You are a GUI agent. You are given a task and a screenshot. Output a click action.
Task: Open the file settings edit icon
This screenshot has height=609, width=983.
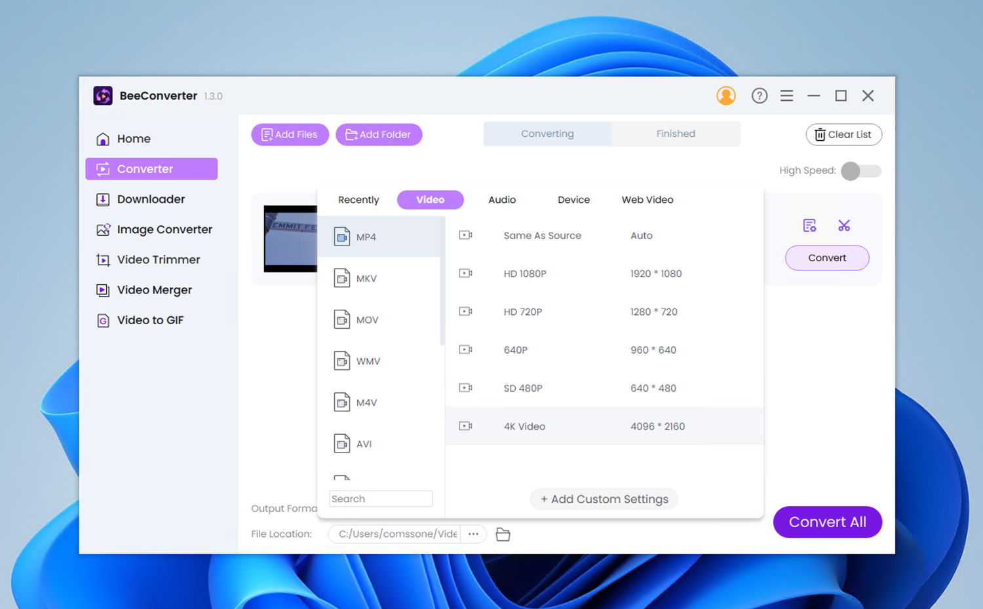tap(810, 225)
